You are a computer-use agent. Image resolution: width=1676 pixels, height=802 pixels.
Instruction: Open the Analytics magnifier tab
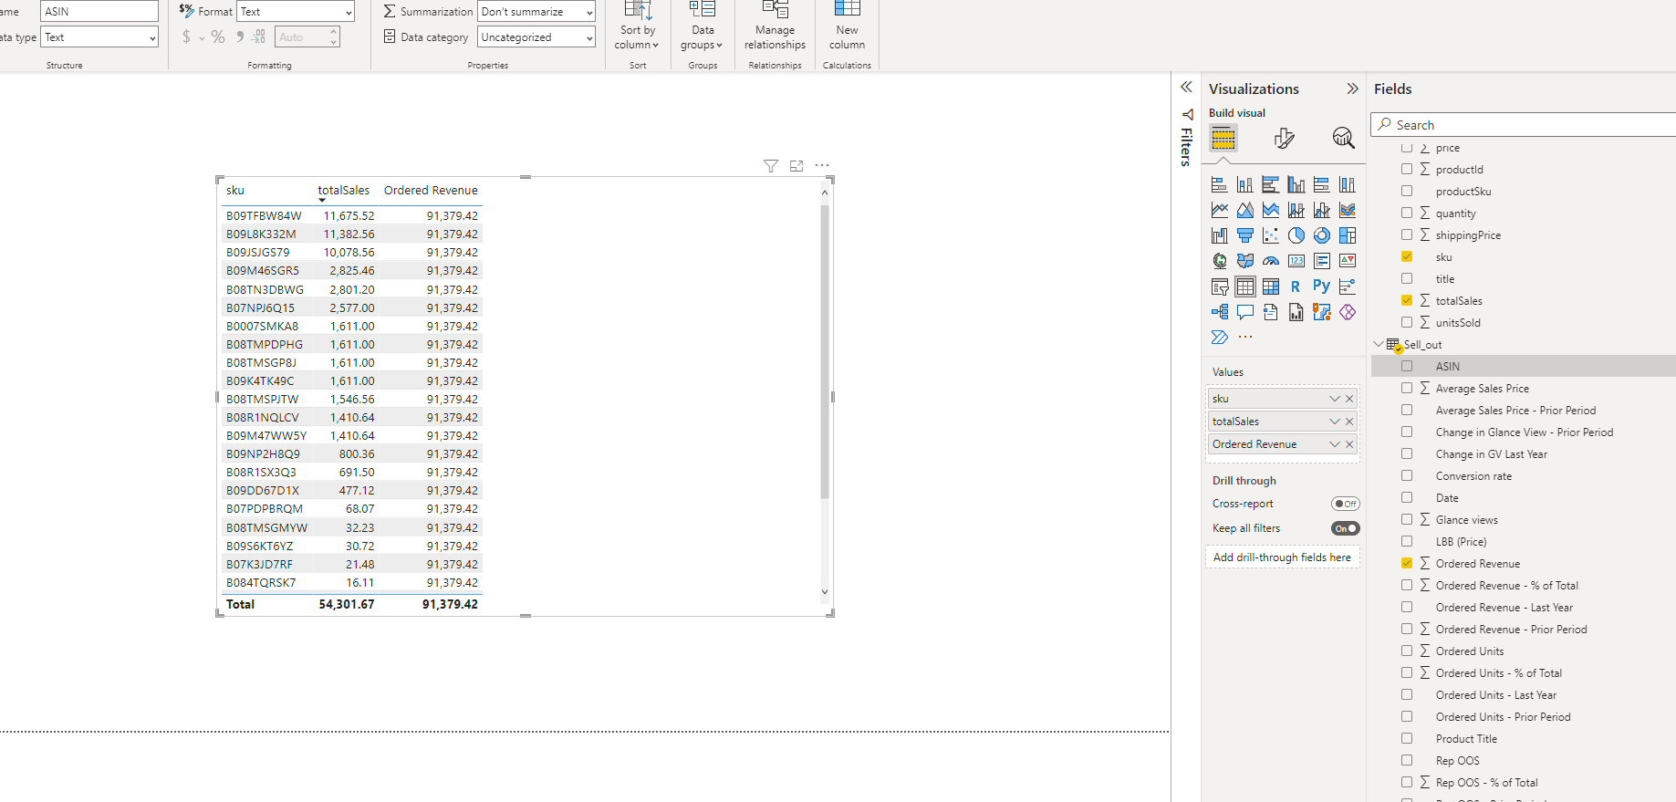[1343, 138]
